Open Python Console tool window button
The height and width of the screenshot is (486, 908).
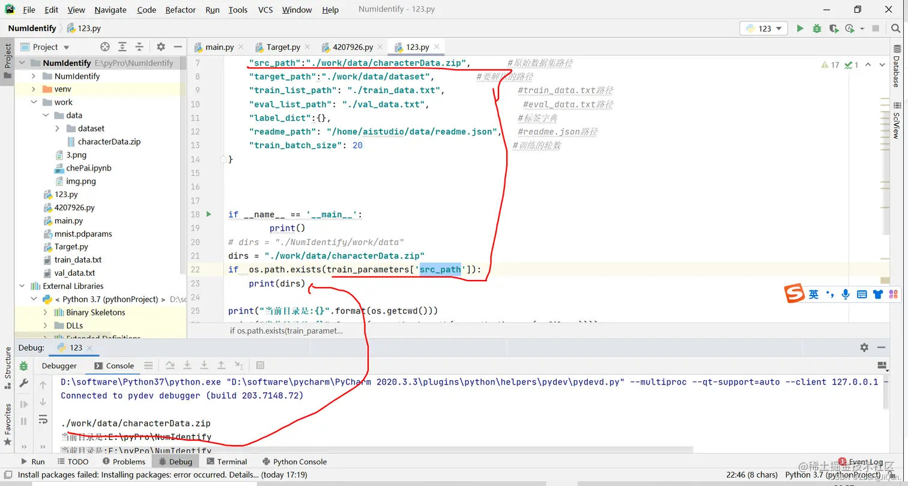click(x=294, y=461)
